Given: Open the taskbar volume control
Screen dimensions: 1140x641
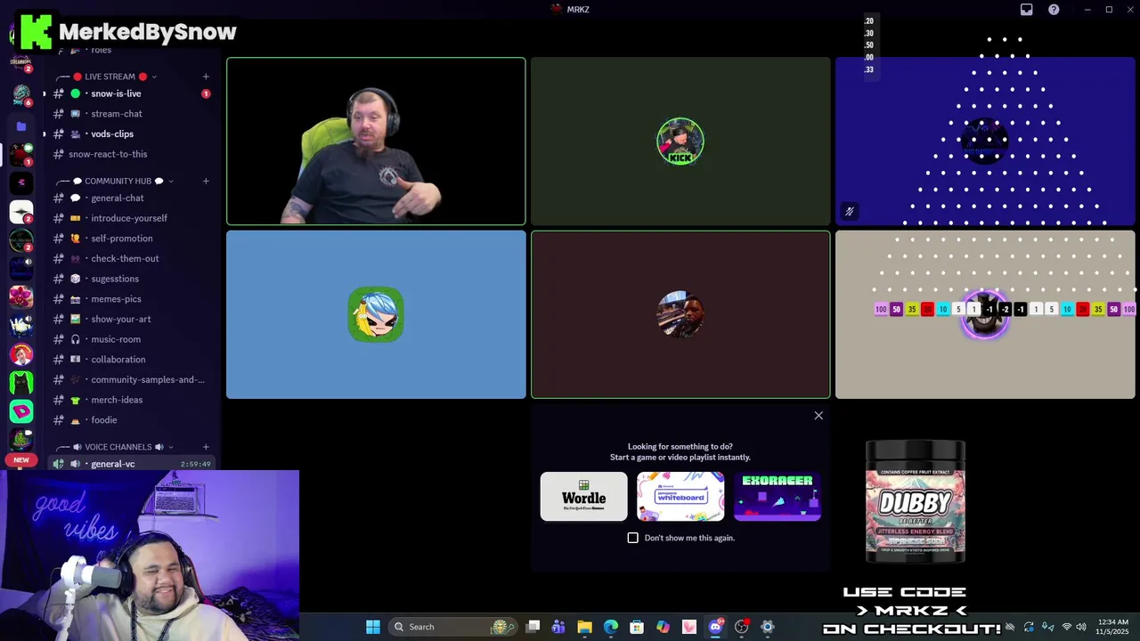Looking at the screenshot, I should coord(1080,627).
